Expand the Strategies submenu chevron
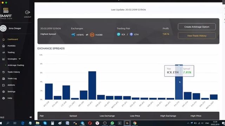This screenshot has width=225, height=126. [x=20, y=59]
